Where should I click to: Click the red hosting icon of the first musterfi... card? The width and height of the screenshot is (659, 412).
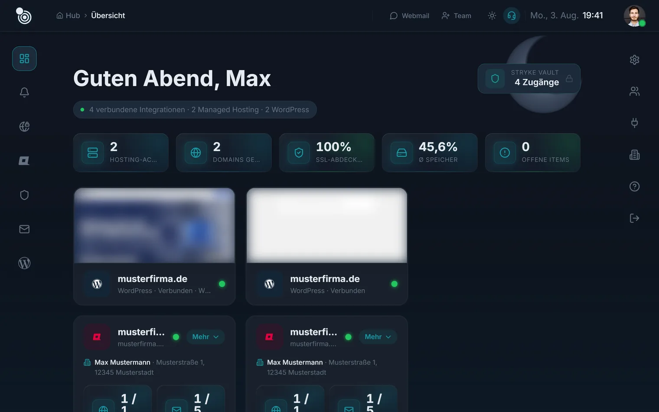point(97,337)
